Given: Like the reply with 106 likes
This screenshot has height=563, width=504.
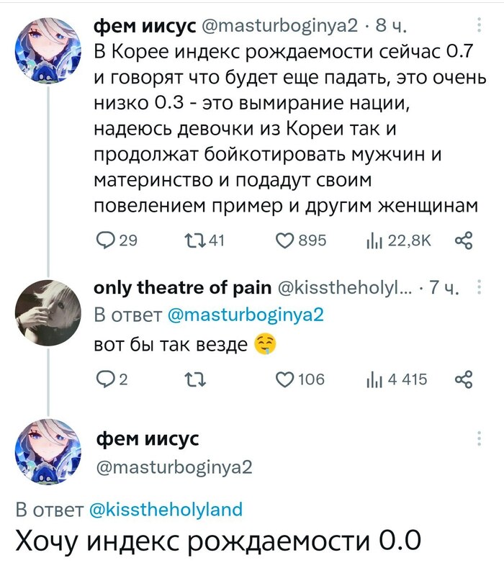Looking at the screenshot, I should [287, 379].
